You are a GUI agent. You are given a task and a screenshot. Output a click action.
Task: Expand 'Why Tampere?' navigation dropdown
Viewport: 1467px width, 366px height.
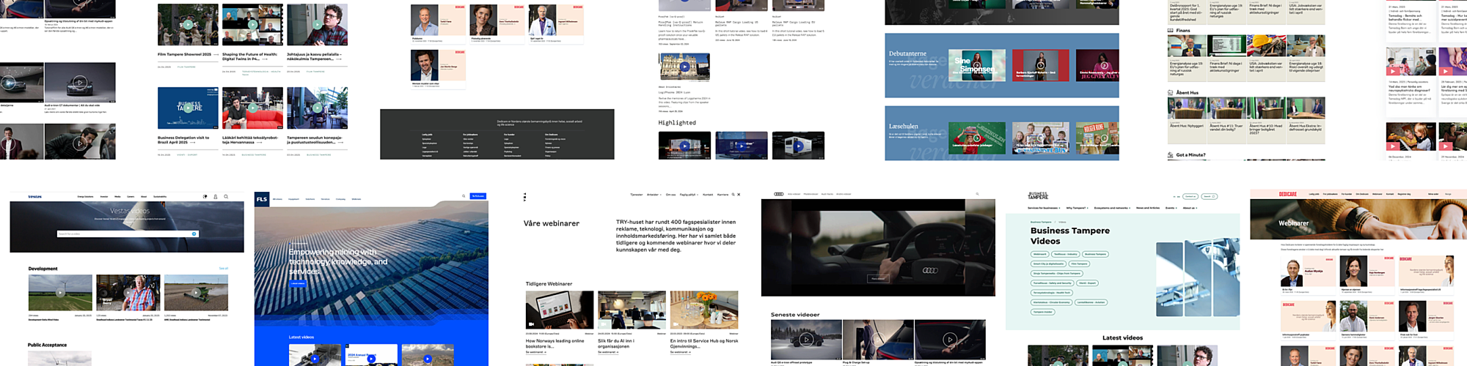[x=1077, y=208]
